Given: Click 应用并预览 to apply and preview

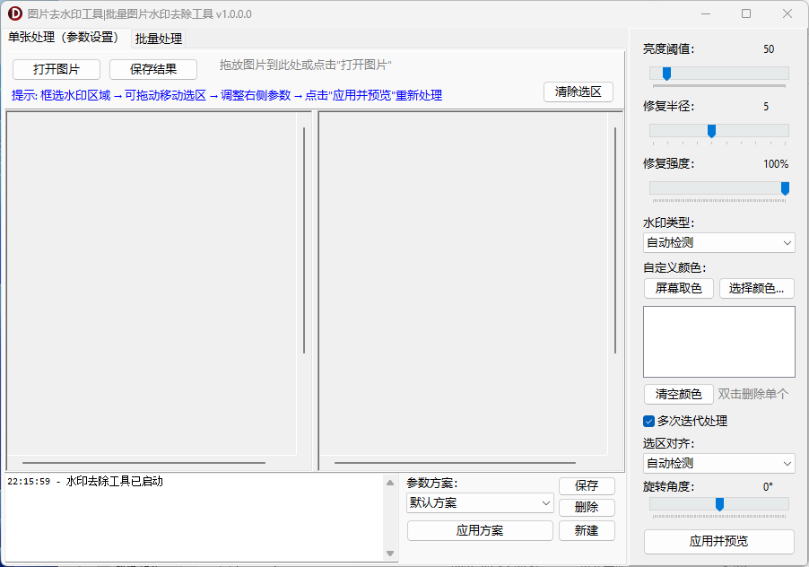Looking at the screenshot, I should [x=718, y=542].
